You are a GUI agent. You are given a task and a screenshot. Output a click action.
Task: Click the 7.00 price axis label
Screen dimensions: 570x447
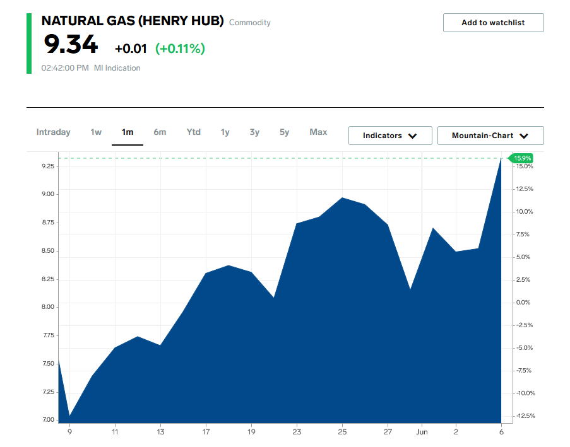click(x=49, y=420)
